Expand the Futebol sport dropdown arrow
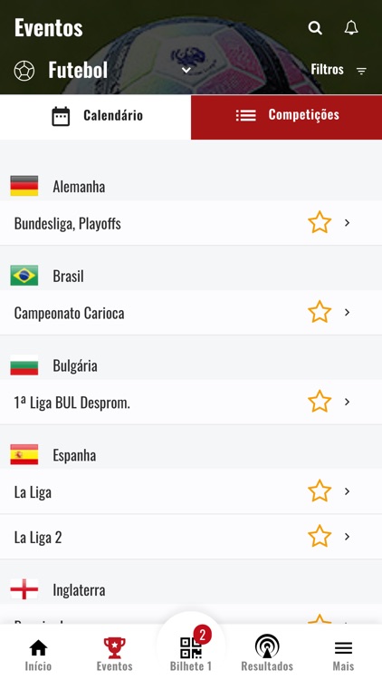 (x=186, y=70)
